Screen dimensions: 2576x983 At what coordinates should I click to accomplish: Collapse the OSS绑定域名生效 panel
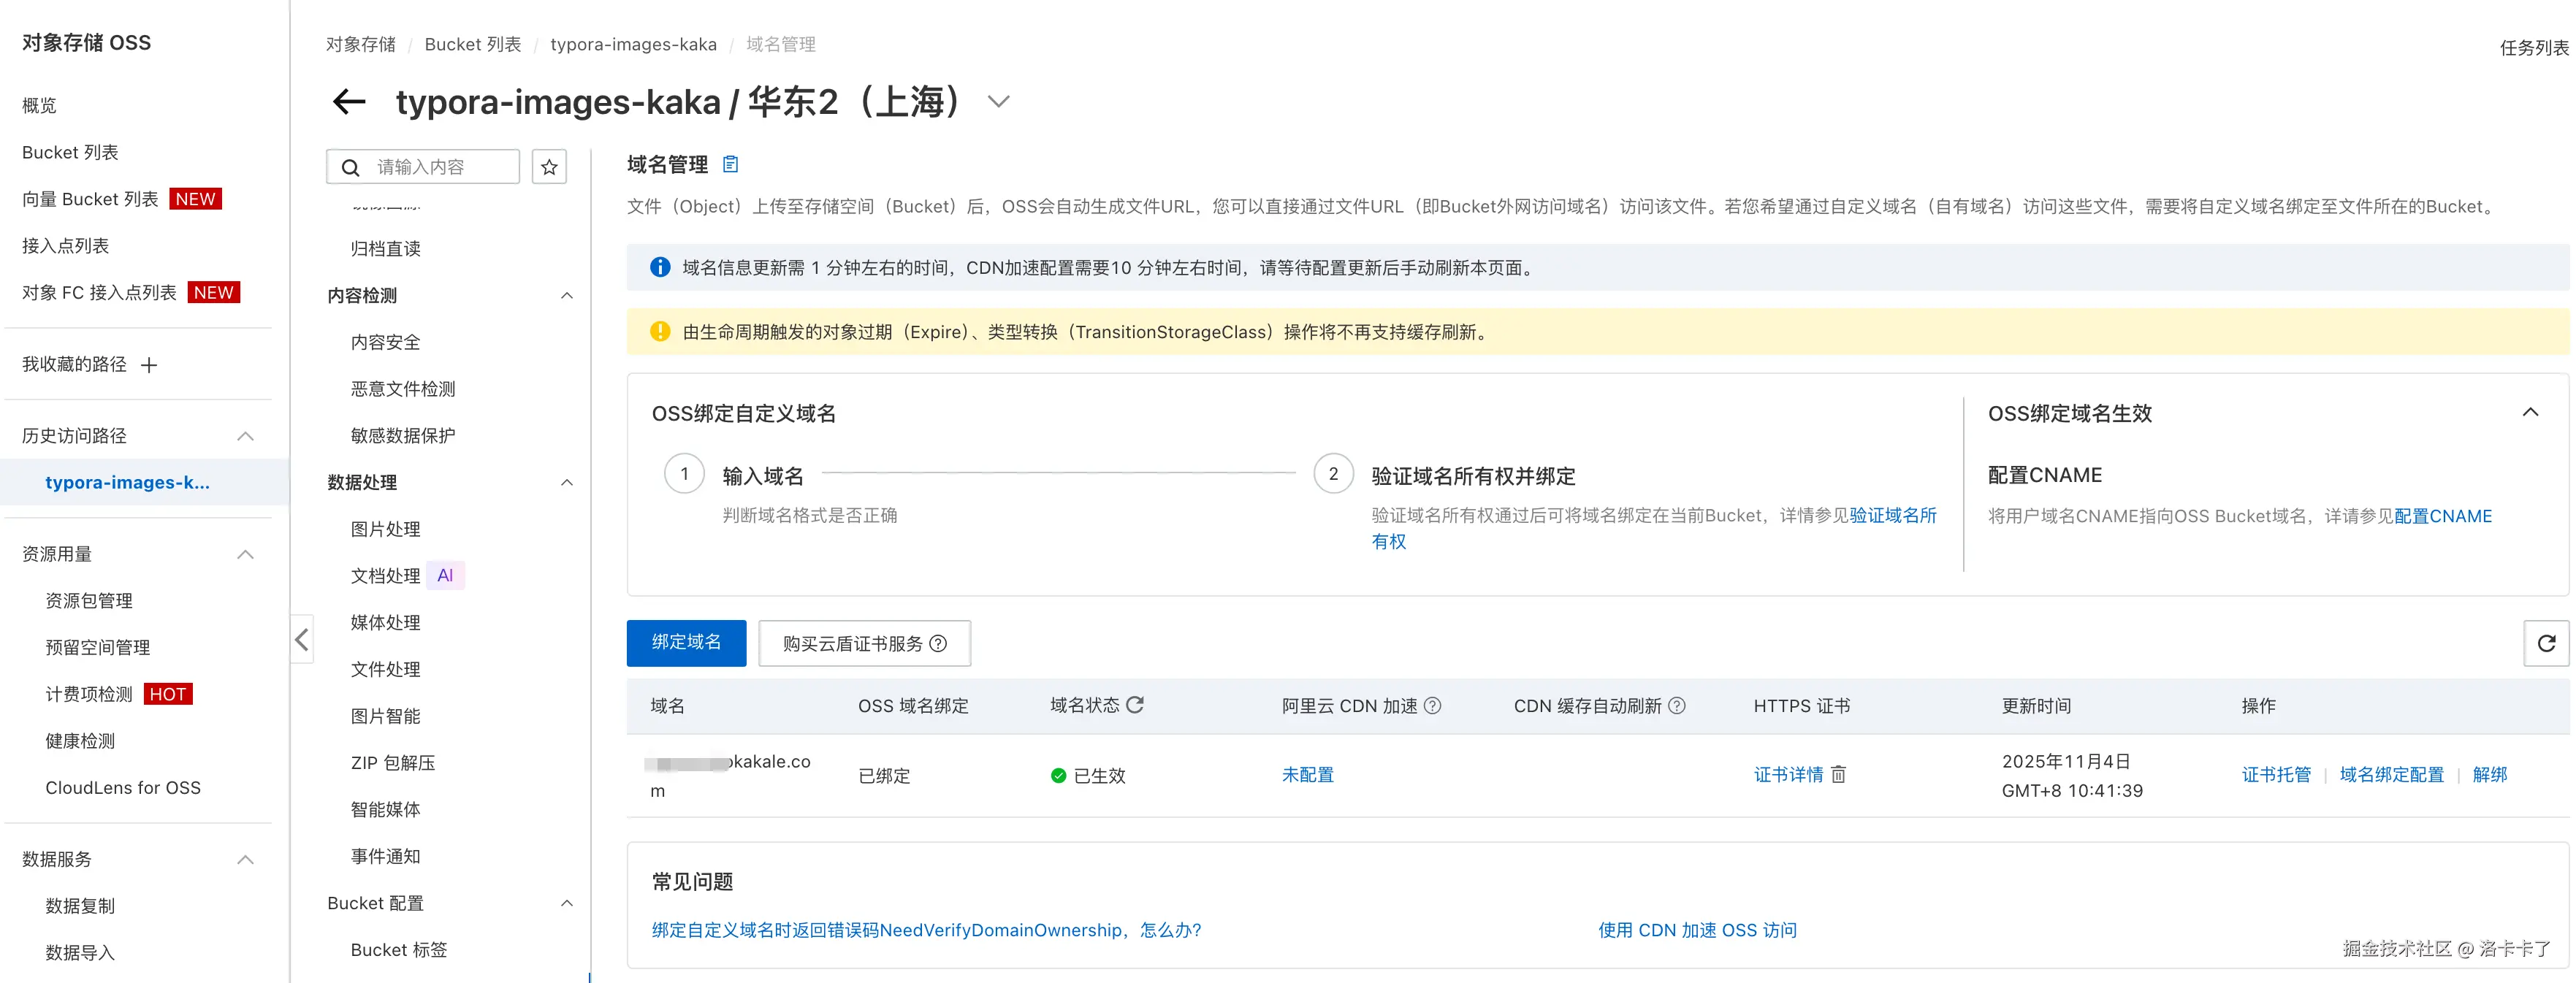tap(2530, 413)
